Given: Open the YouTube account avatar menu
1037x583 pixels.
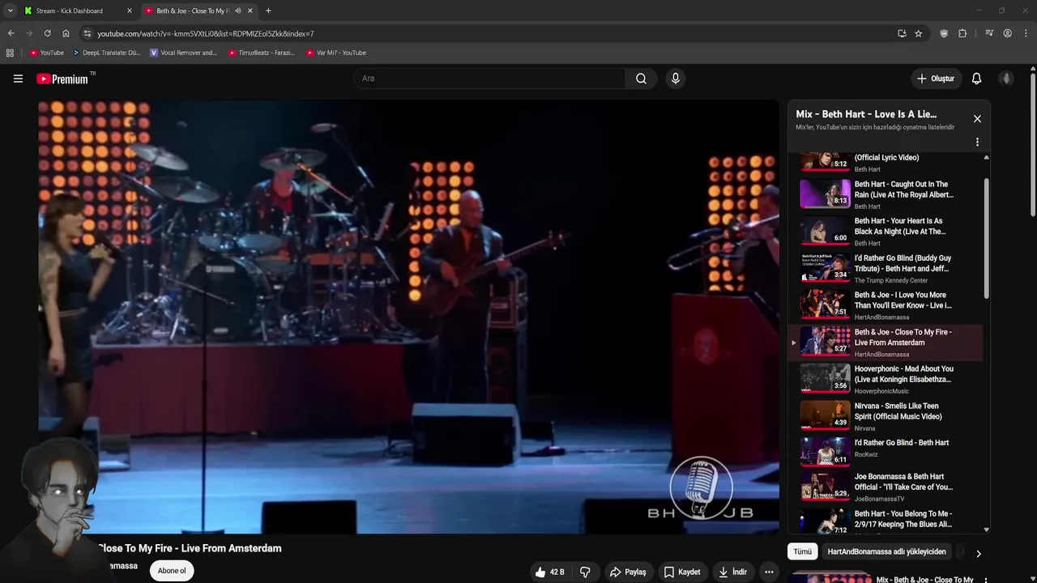Looking at the screenshot, I should point(1006,79).
